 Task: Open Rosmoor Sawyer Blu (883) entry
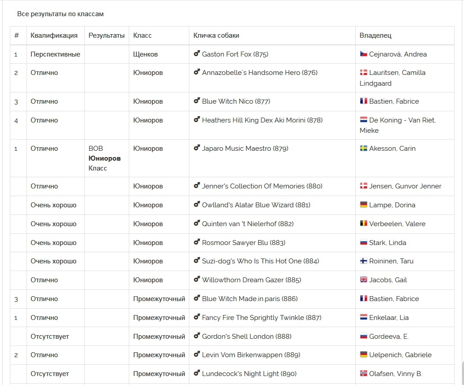pyautogui.click(x=244, y=243)
